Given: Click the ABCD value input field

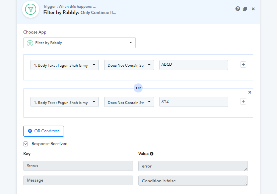Looking at the screenshot, I should [x=194, y=65].
